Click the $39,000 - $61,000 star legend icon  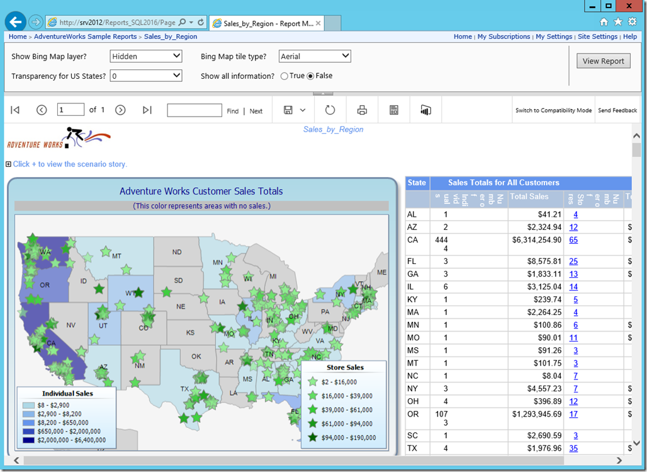pyautogui.click(x=313, y=409)
